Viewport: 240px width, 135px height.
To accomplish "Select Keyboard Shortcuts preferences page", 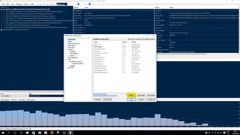I will click(x=73, y=43).
